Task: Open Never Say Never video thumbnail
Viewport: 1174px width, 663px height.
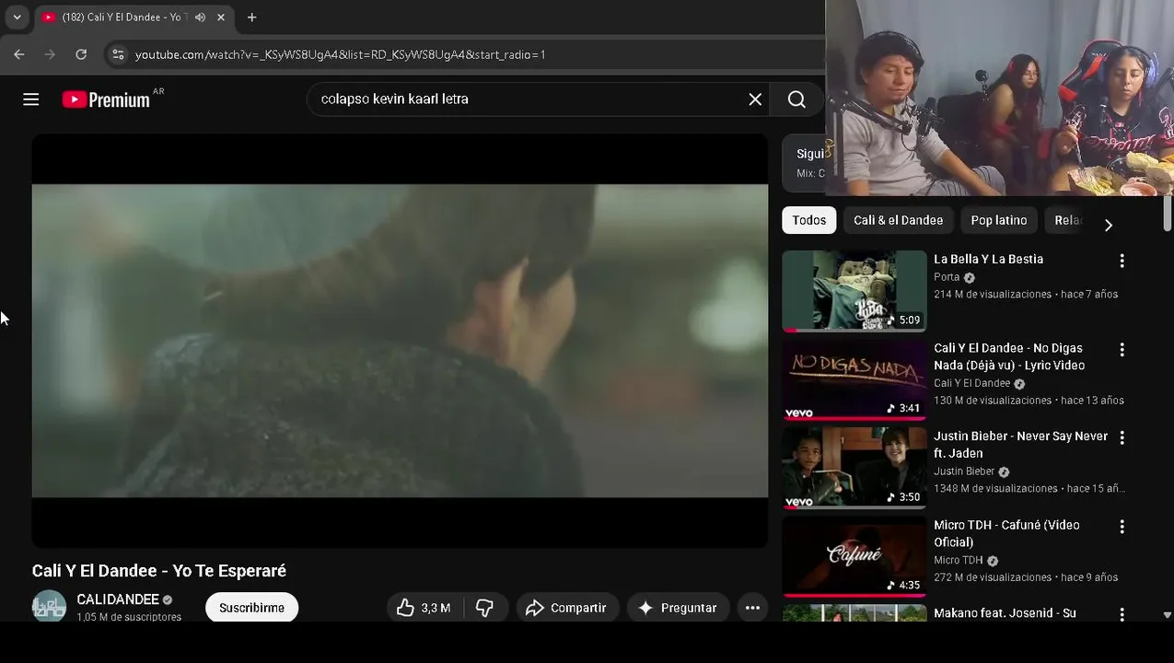Action: [x=854, y=468]
